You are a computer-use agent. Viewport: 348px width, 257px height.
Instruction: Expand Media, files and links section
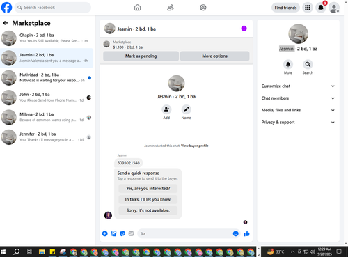(298, 110)
